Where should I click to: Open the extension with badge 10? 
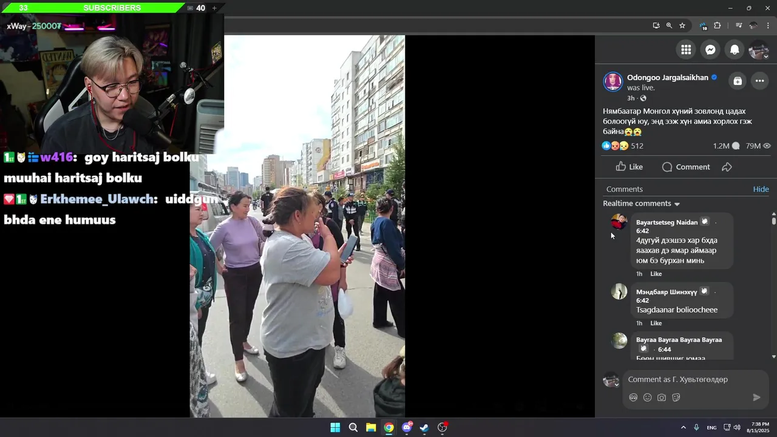coord(703,25)
